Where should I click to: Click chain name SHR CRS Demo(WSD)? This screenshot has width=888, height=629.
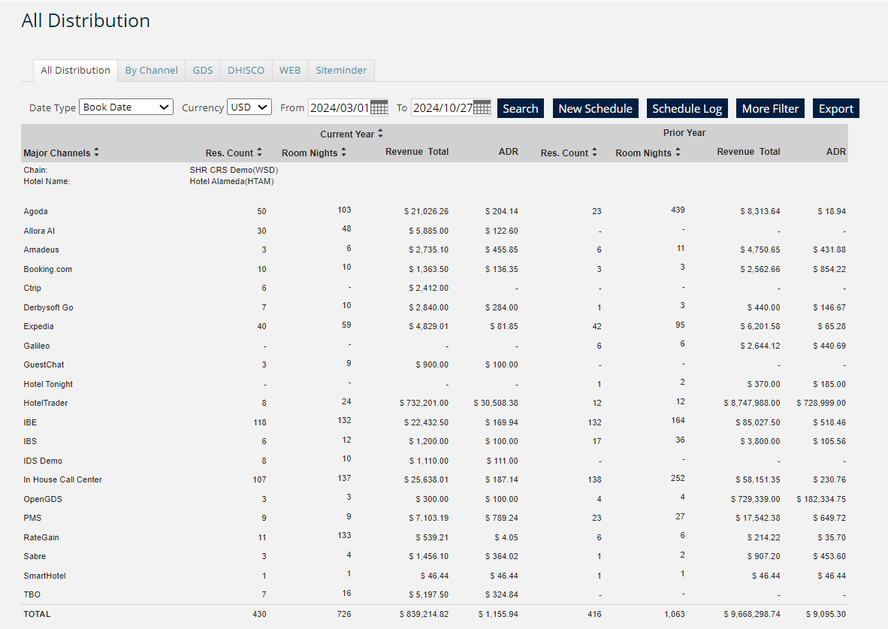coord(234,170)
